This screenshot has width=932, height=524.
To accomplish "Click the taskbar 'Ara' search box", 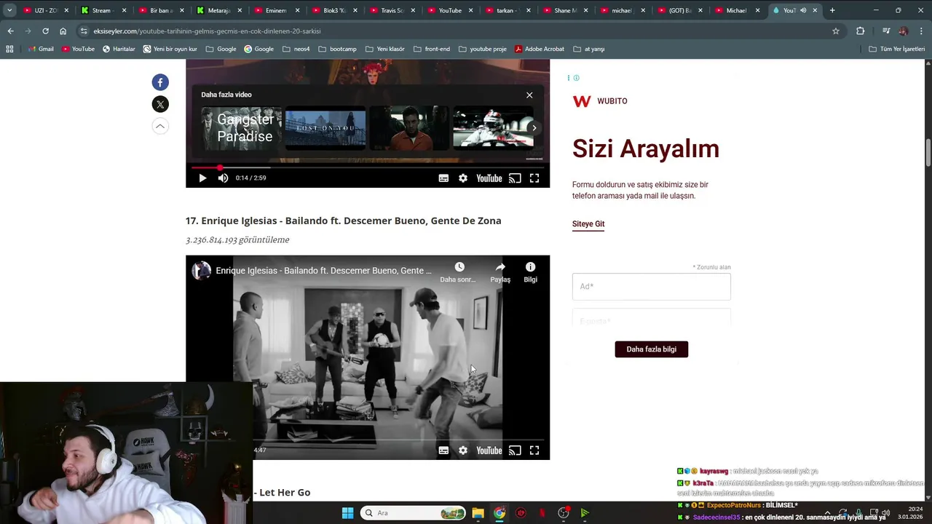I will 414,513.
